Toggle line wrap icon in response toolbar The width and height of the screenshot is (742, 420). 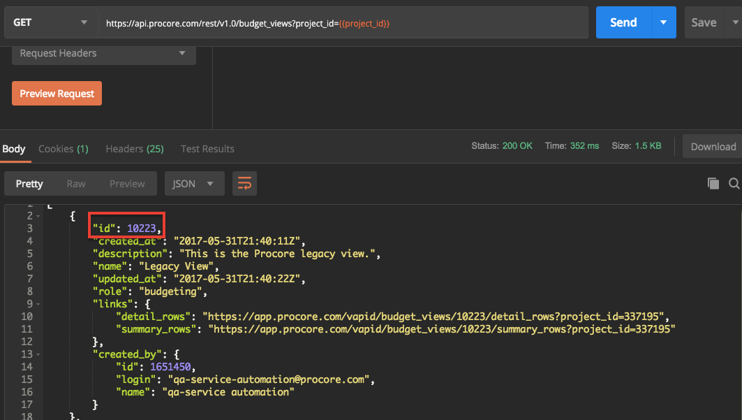tap(244, 183)
